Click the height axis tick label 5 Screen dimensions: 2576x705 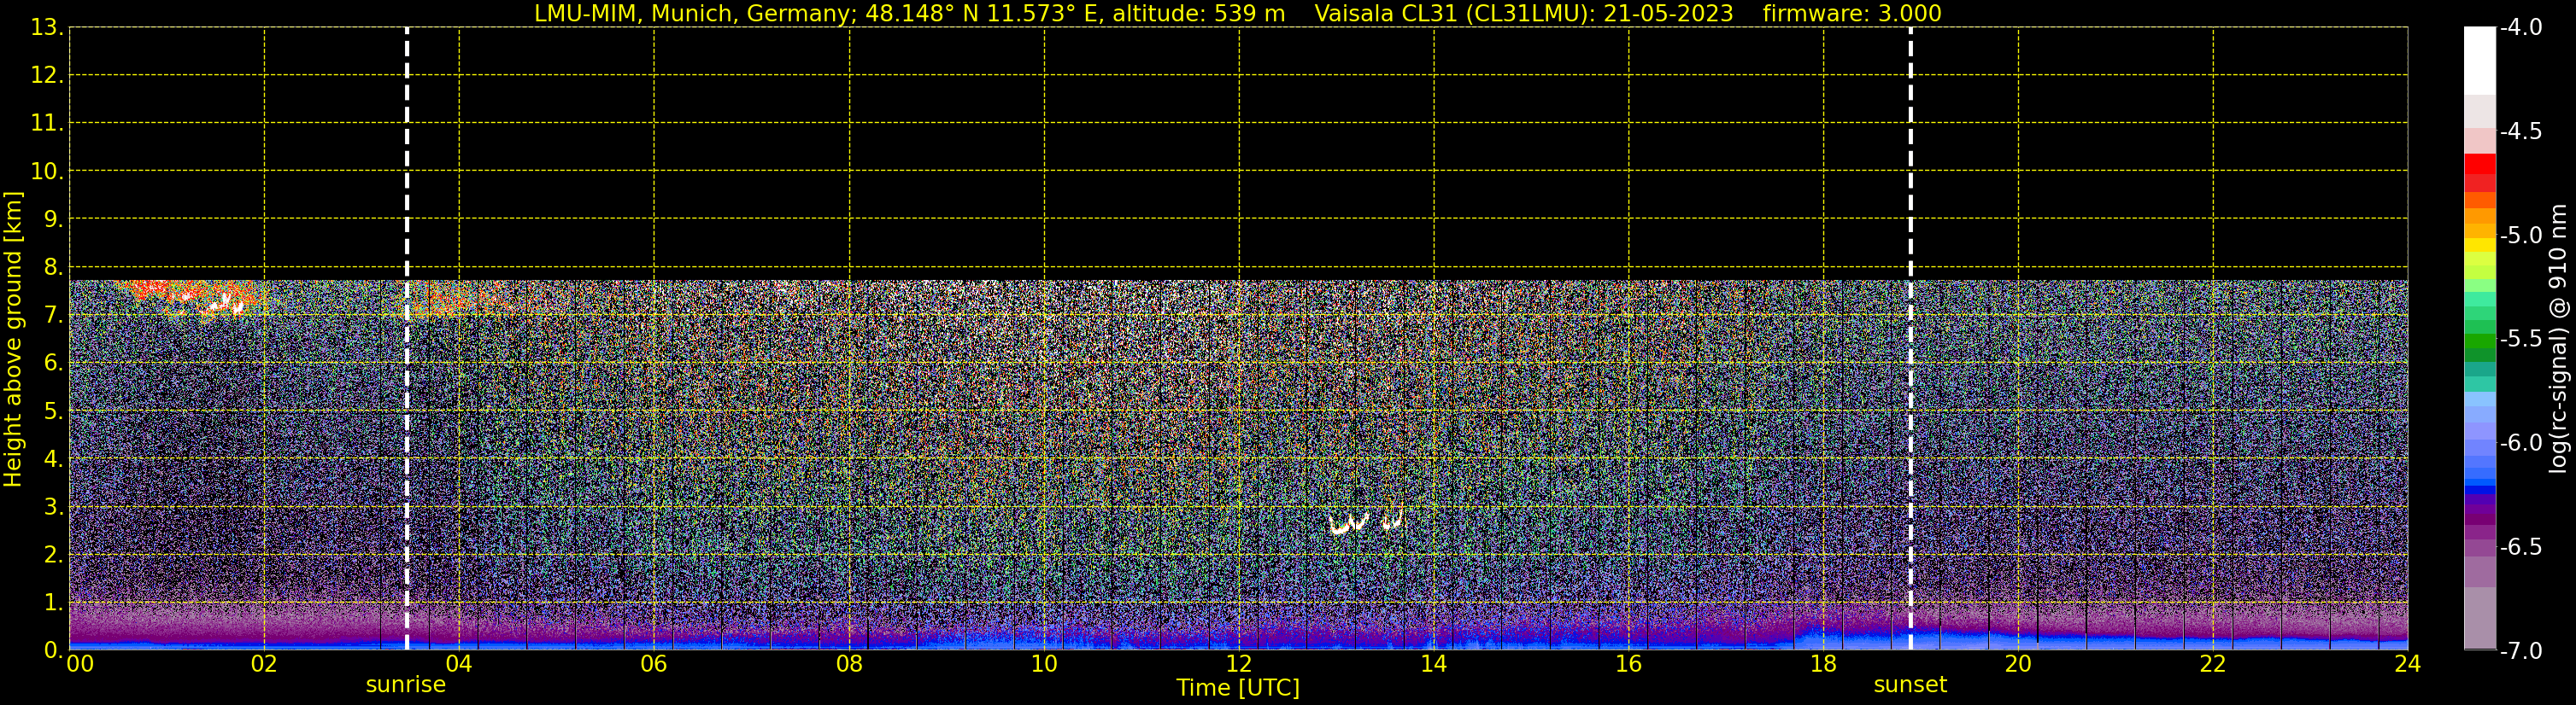pos(53,411)
